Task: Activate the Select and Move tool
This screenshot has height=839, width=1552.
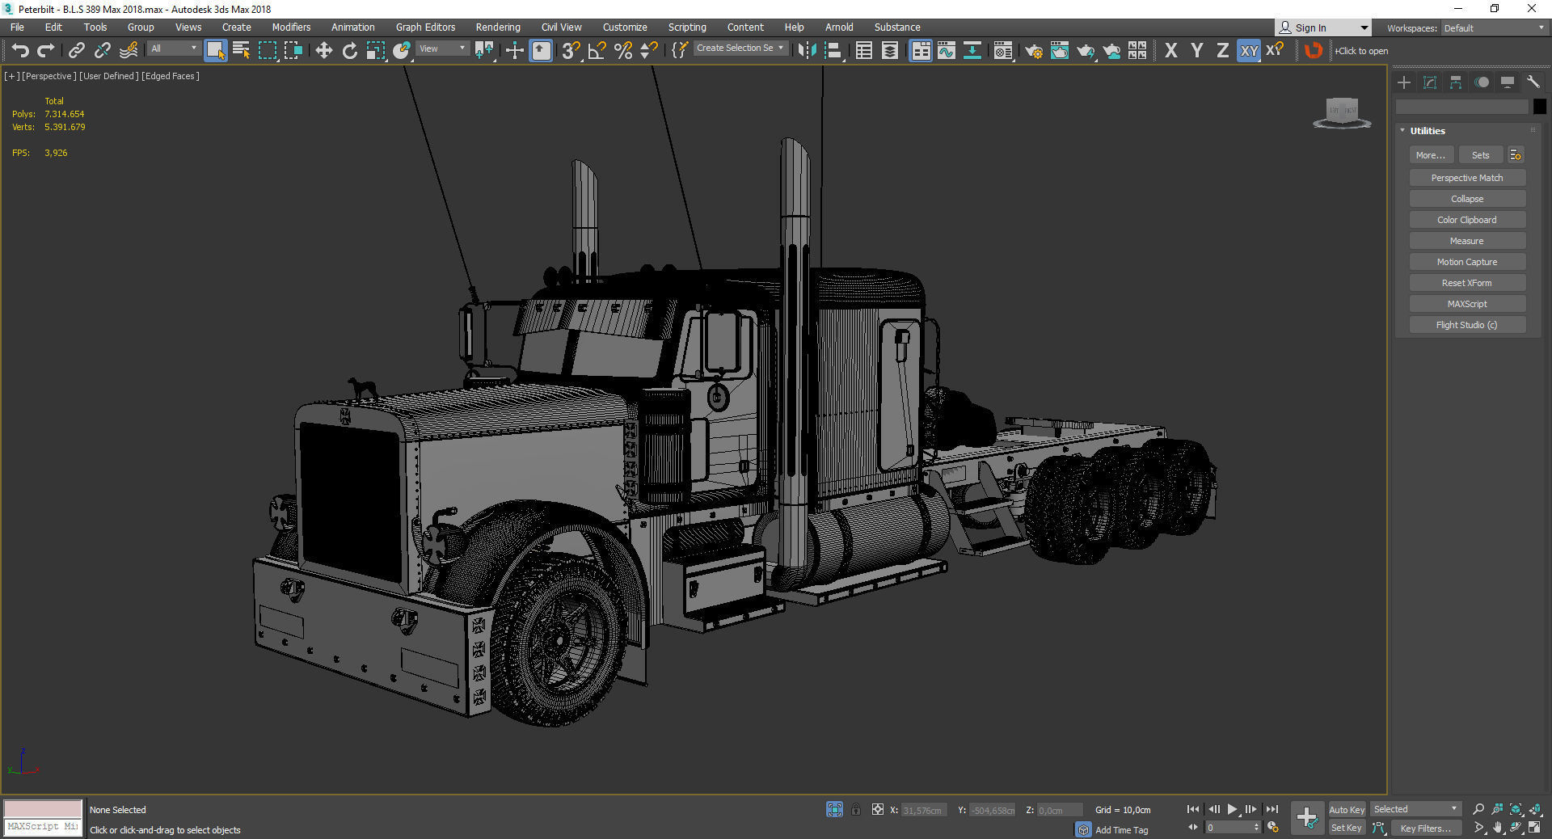Action: [x=323, y=51]
